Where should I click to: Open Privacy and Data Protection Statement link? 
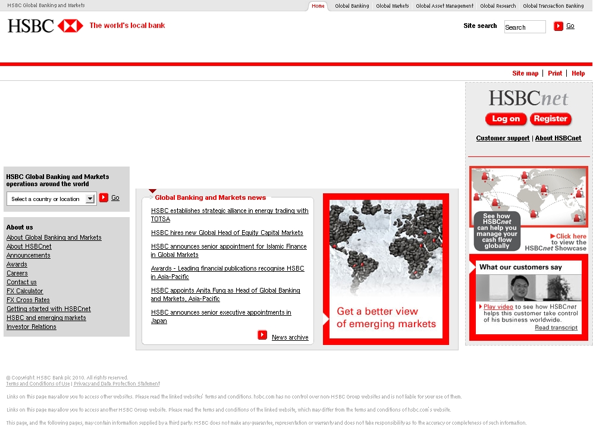click(x=117, y=384)
